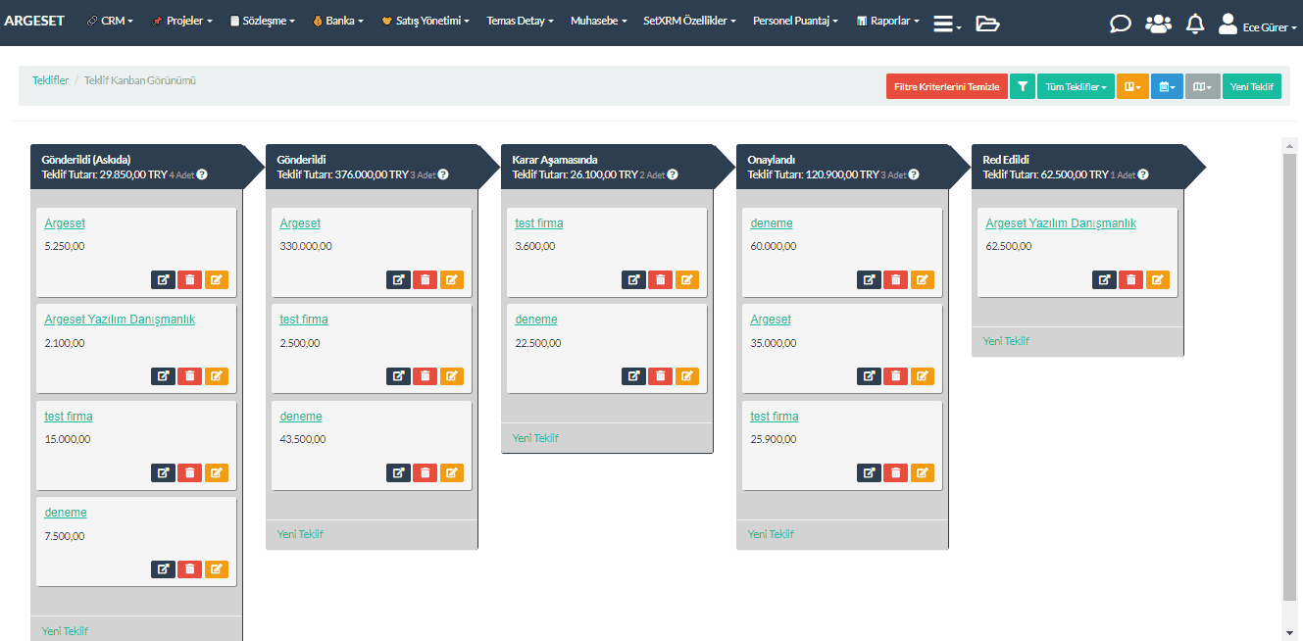This screenshot has width=1303, height=641.
Task: Open the Temas Detay menu
Action: click(520, 21)
